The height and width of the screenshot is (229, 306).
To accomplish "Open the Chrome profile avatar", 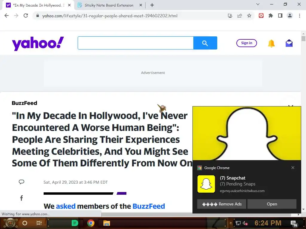I will point(290,16).
